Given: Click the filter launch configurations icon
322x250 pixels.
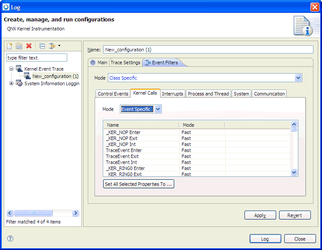Looking at the screenshot, I should [x=52, y=46].
